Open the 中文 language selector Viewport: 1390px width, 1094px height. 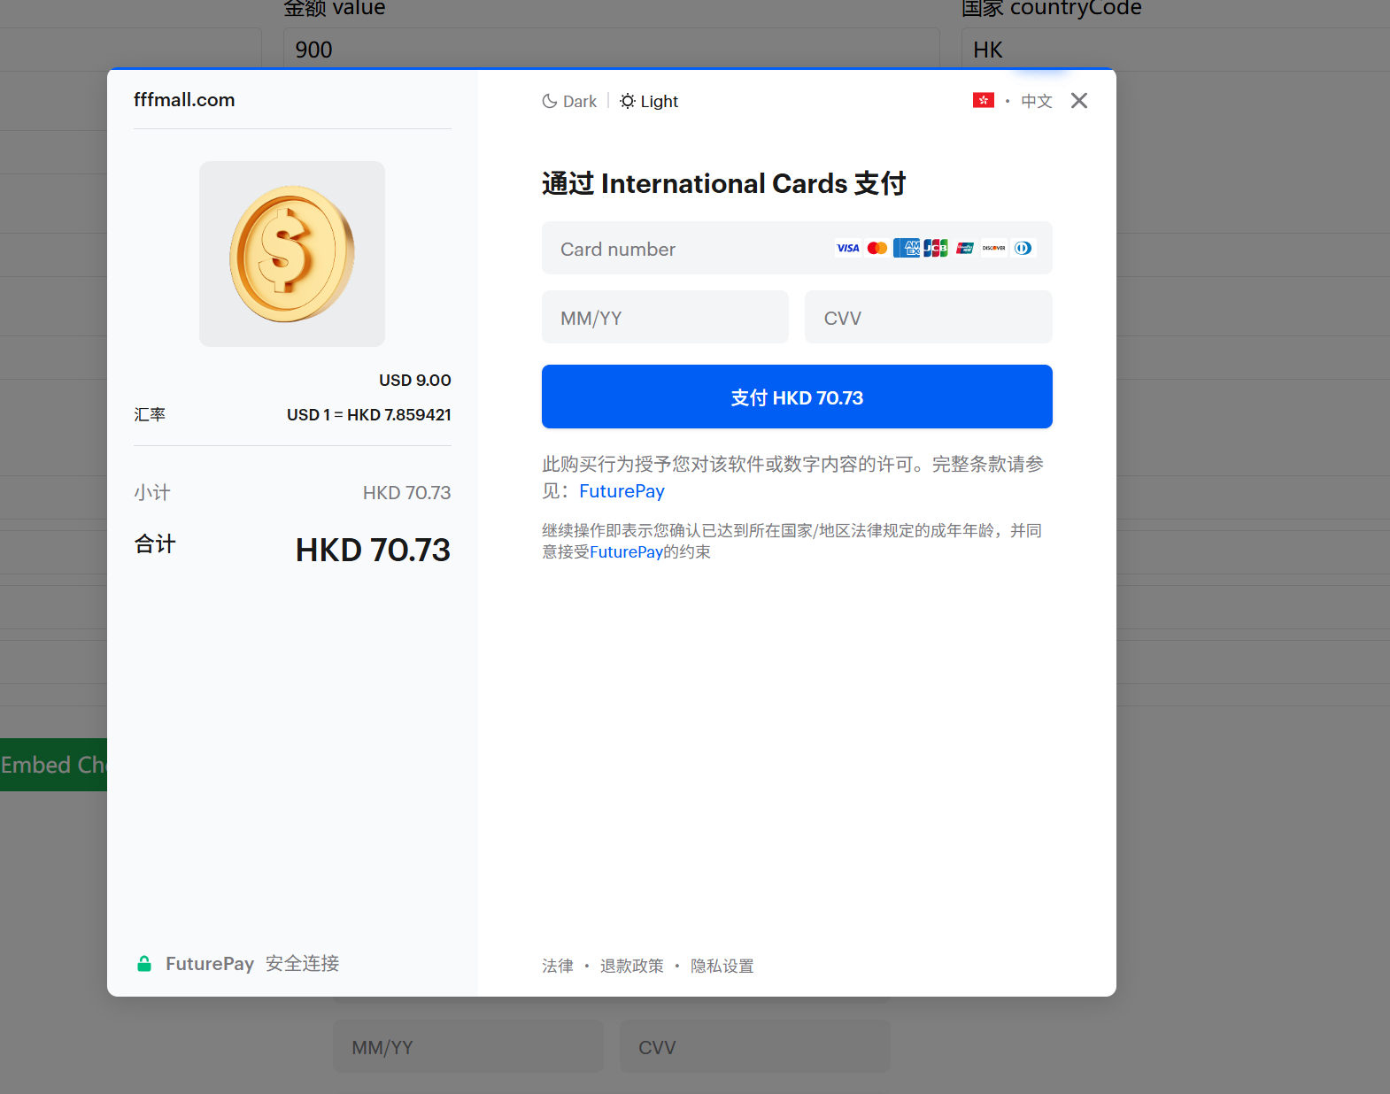tap(1037, 101)
